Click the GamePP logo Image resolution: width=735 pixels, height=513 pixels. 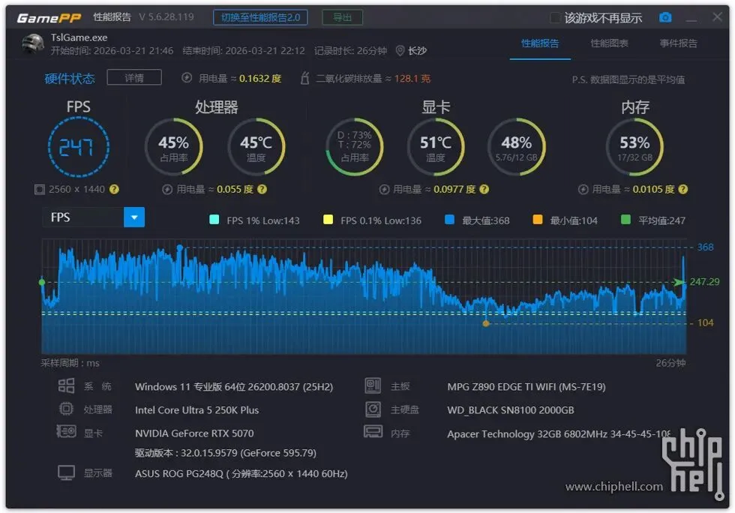point(49,18)
